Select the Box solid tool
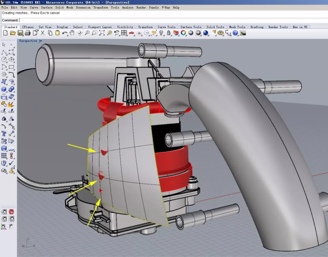This screenshot has width=328, height=257. pyautogui.click(x=4, y=89)
